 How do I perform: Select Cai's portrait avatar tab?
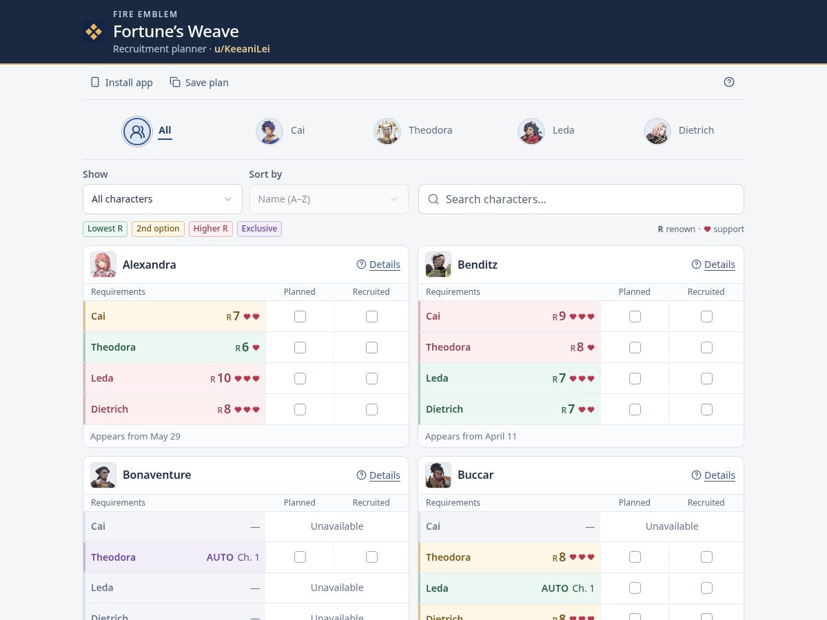tap(269, 131)
